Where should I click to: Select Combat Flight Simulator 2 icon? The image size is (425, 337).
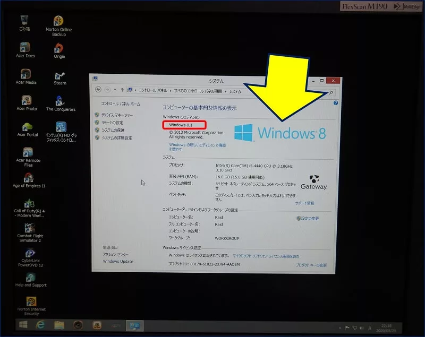pyautogui.click(x=30, y=232)
